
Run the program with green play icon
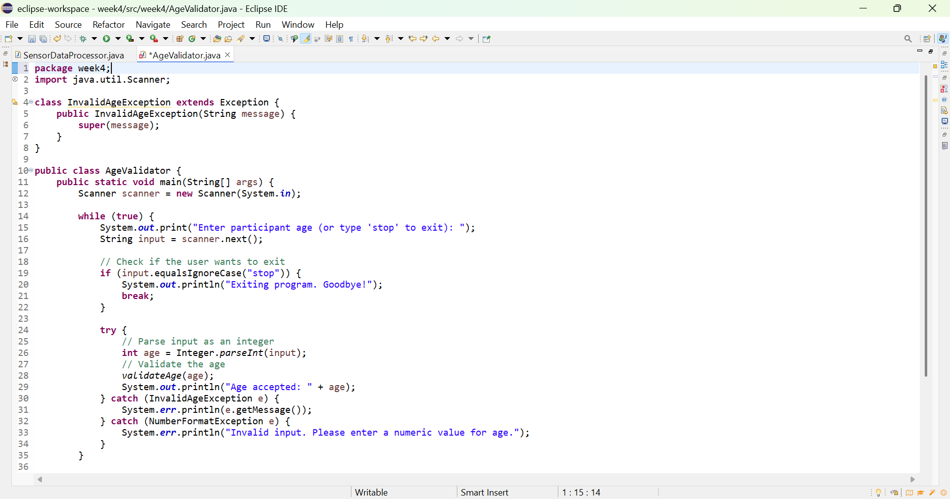tap(106, 39)
